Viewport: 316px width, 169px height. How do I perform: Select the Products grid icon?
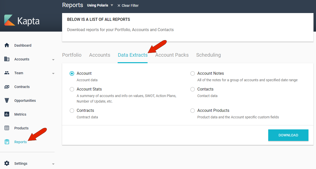tap(7, 128)
